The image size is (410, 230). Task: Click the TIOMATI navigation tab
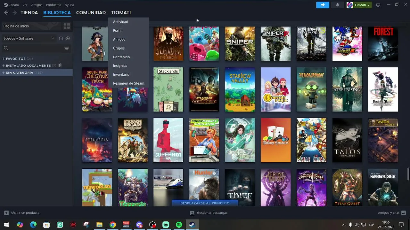pyautogui.click(x=121, y=13)
